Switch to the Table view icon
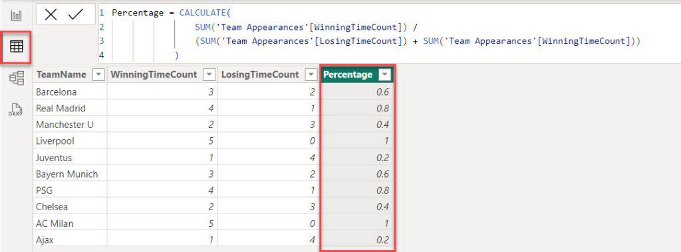 pyautogui.click(x=17, y=47)
